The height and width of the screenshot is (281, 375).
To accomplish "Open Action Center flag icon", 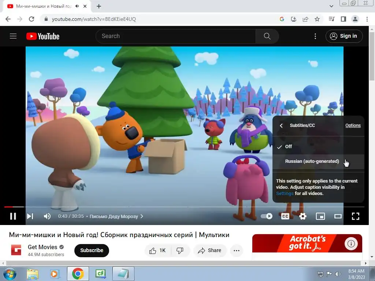I will click(329, 274).
